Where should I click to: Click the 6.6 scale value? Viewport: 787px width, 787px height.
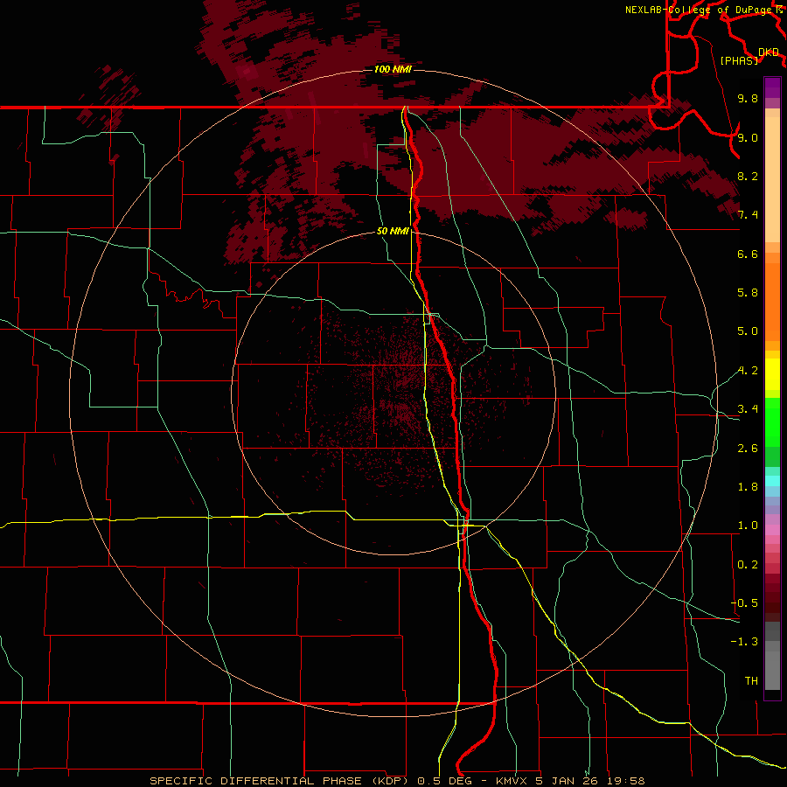click(748, 254)
